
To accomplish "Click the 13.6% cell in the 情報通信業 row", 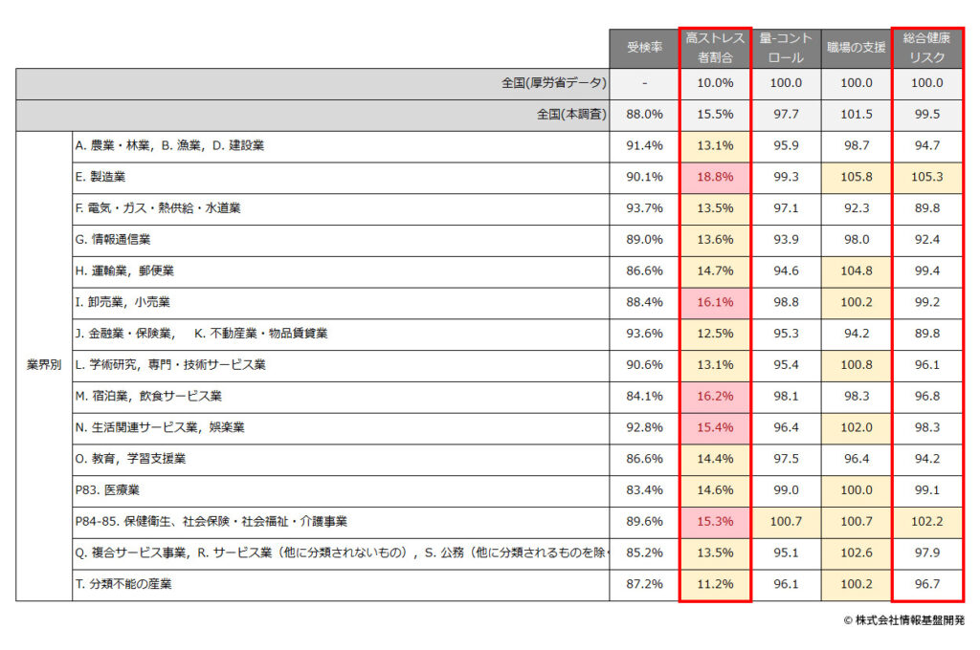I will [715, 240].
